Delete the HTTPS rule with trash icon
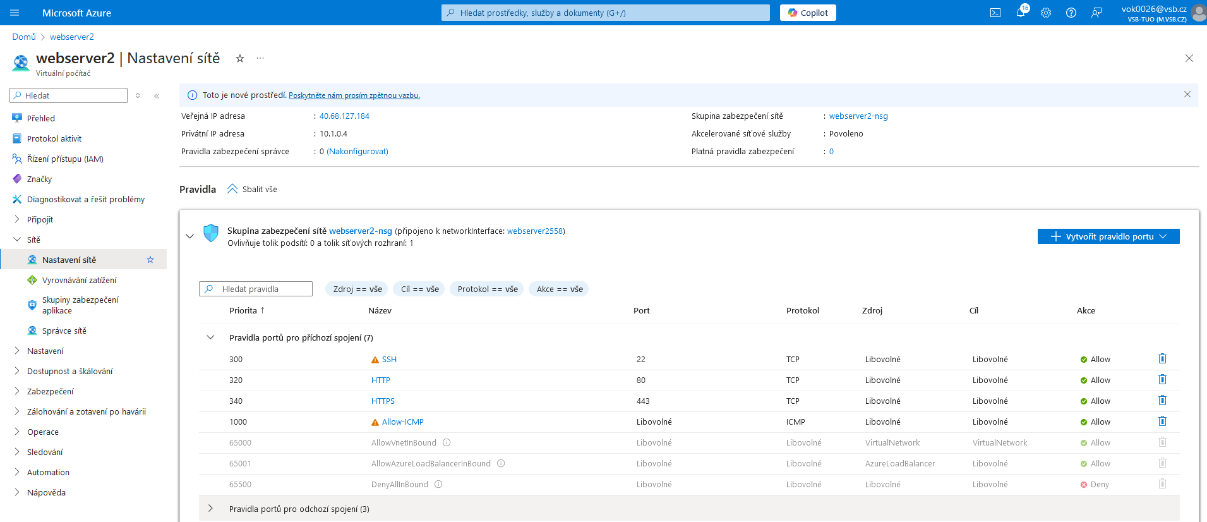 pos(1162,401)
